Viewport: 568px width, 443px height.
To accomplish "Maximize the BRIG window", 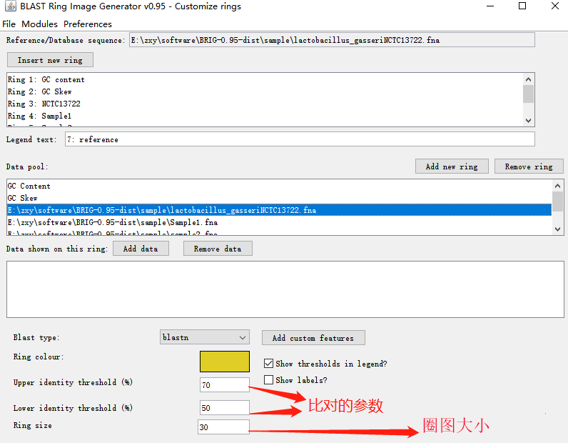I will [522, 6].
